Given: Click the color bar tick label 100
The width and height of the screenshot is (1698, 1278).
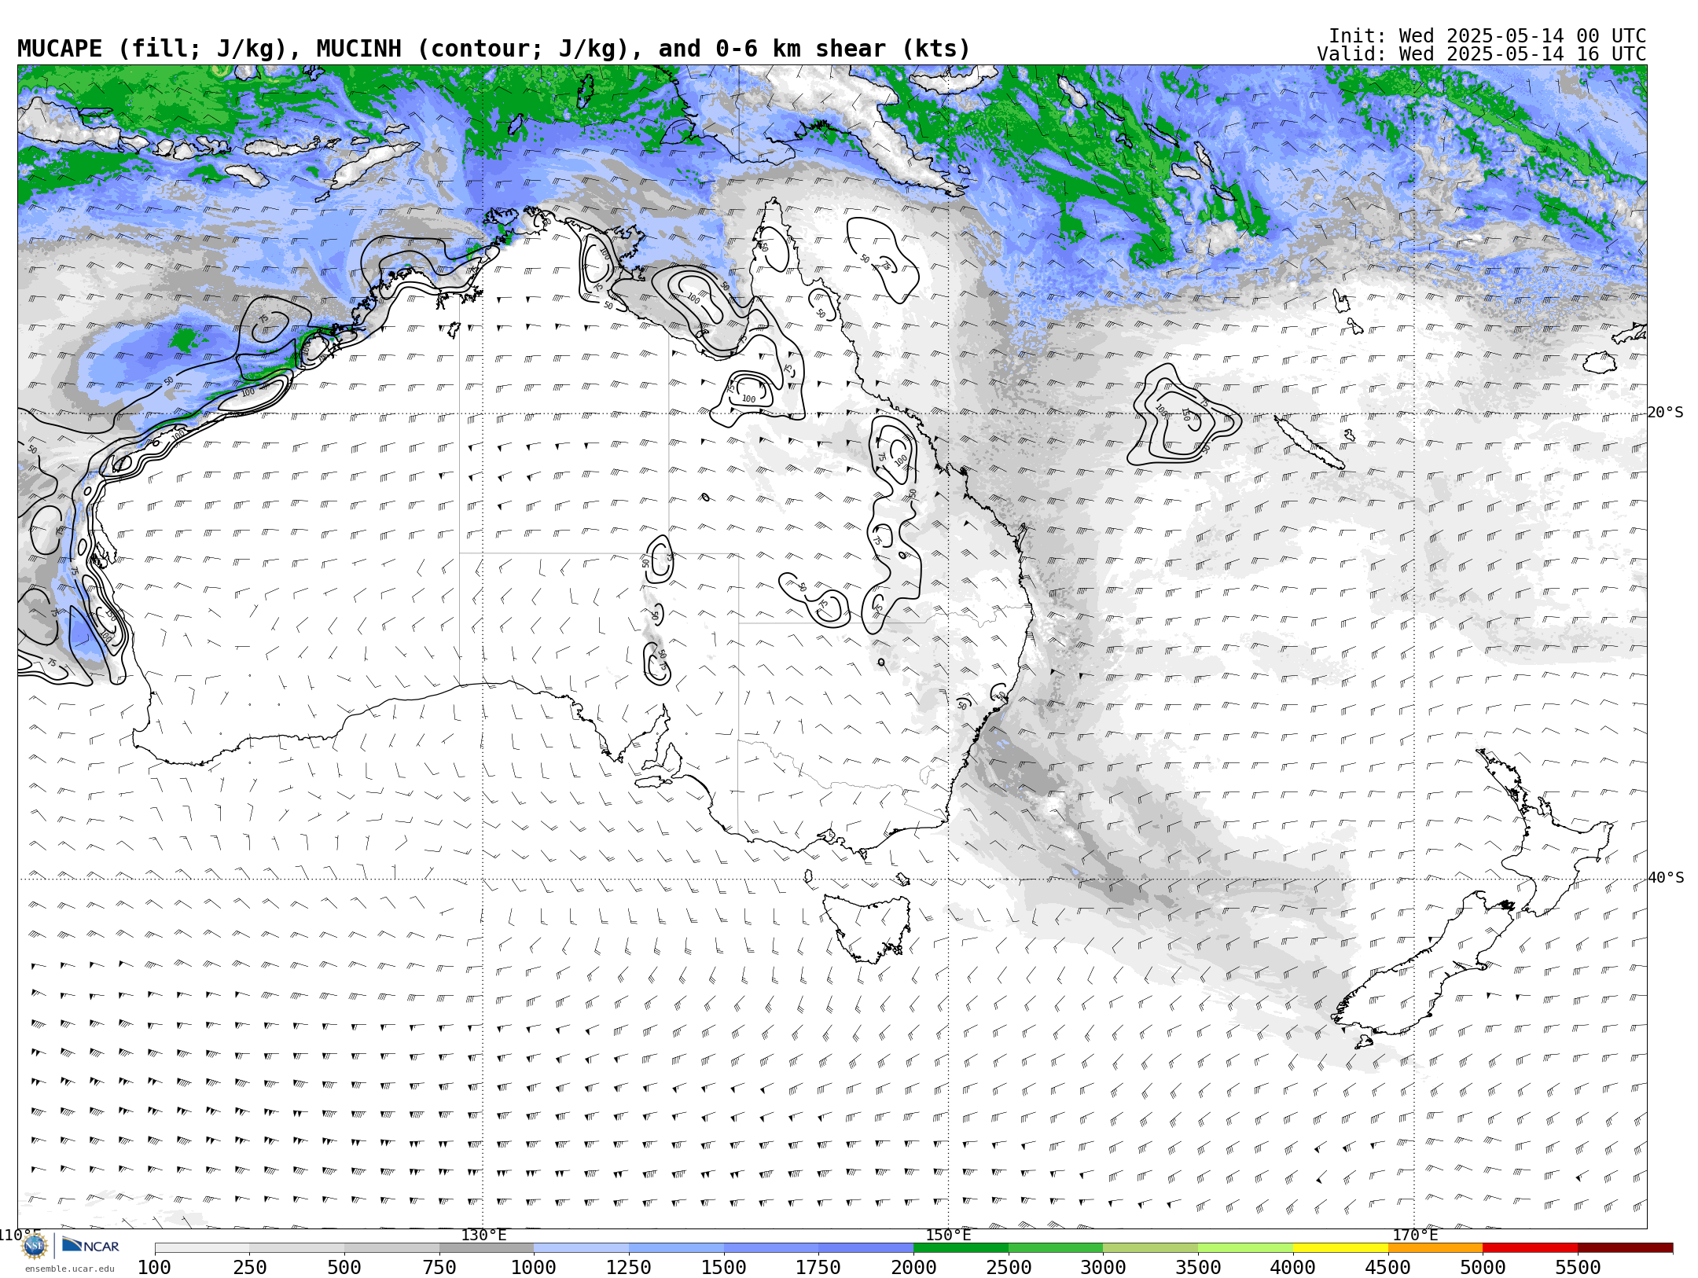Looking at the screenshot, I should 154,1267.
